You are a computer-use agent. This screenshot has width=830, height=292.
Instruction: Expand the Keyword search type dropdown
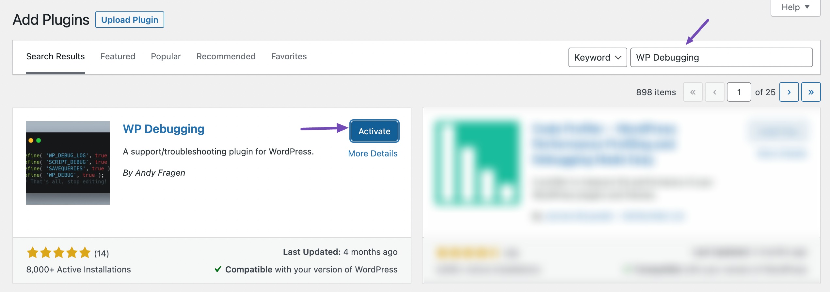[x=598, y=57]
